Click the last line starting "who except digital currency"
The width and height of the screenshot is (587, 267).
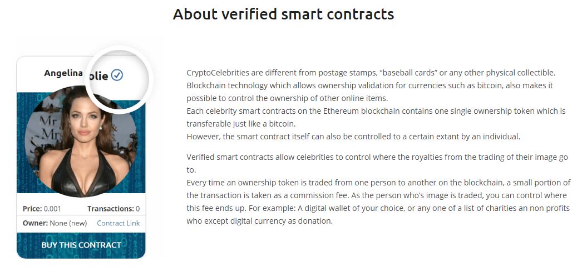click(x=259, y=221)
